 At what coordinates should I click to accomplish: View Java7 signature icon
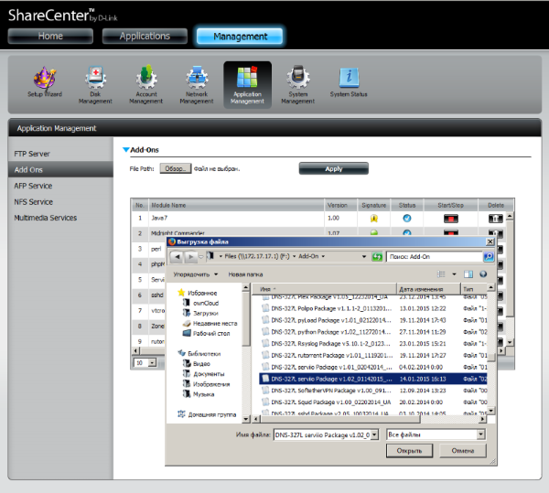point(374,219)
